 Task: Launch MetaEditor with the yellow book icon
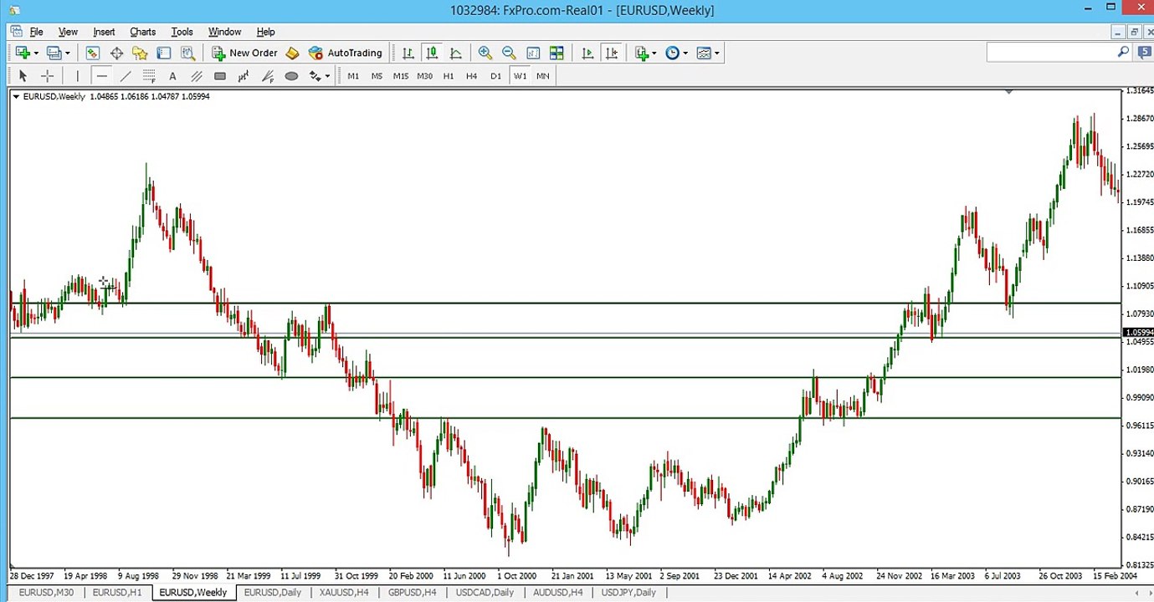pyautogui.click(x=292, y=53)
